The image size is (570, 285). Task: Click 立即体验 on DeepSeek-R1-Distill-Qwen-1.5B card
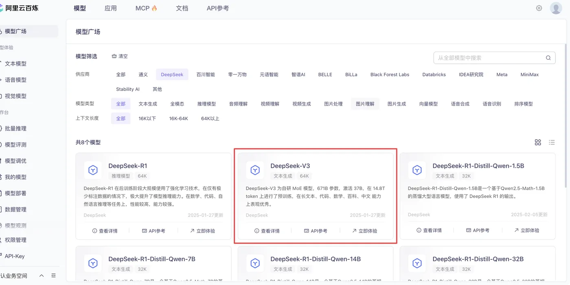pyautogui.click(x=526, y=230)
